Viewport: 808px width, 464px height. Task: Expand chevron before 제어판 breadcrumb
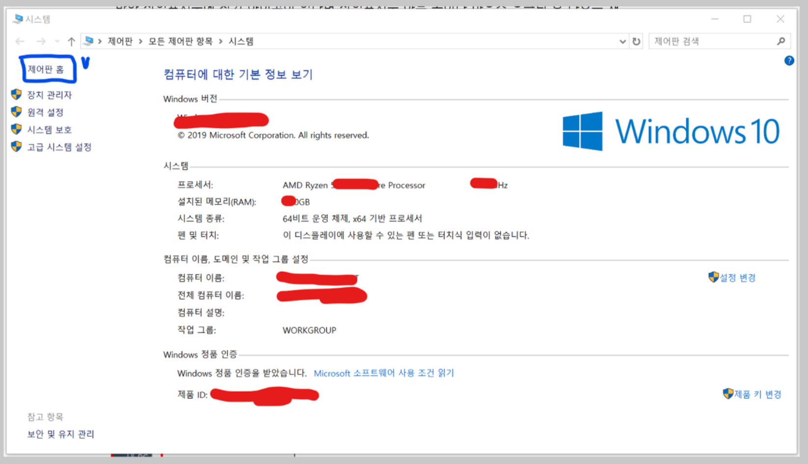pos(100,41)
